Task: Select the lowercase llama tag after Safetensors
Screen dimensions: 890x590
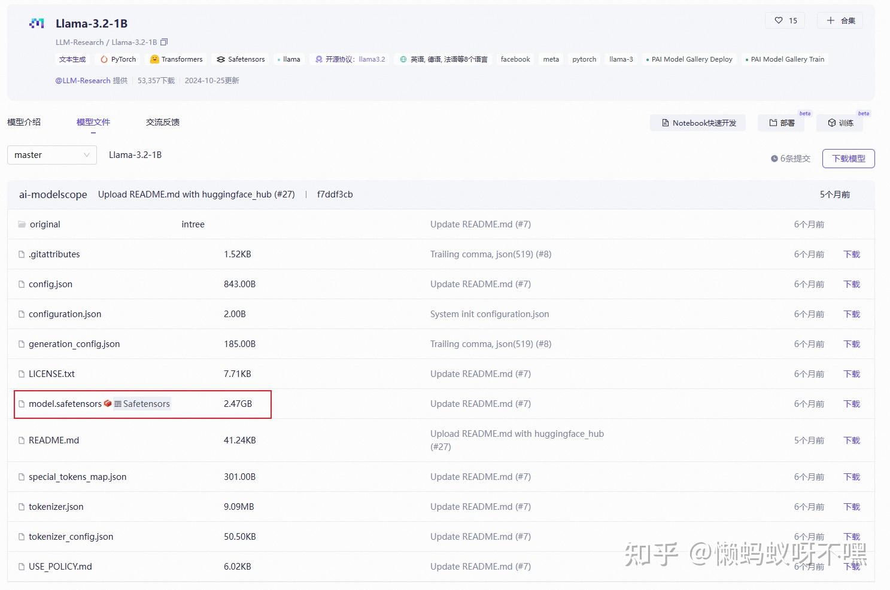Action: (289, 59)
